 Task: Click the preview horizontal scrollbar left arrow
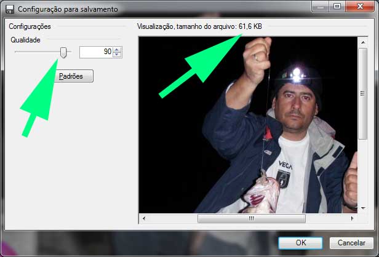pos(144,218)
